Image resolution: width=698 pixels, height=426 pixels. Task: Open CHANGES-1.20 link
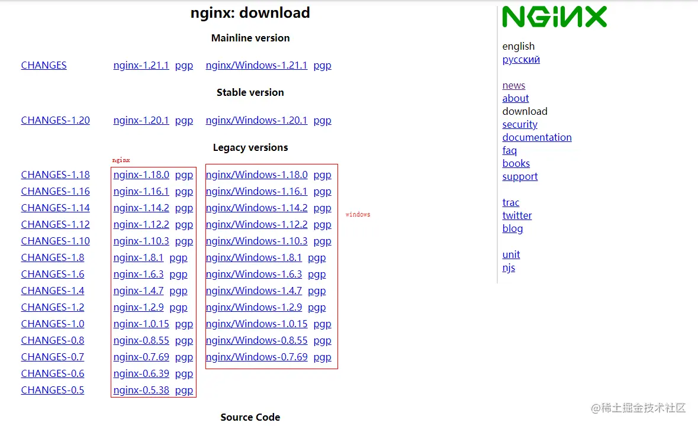55,121
